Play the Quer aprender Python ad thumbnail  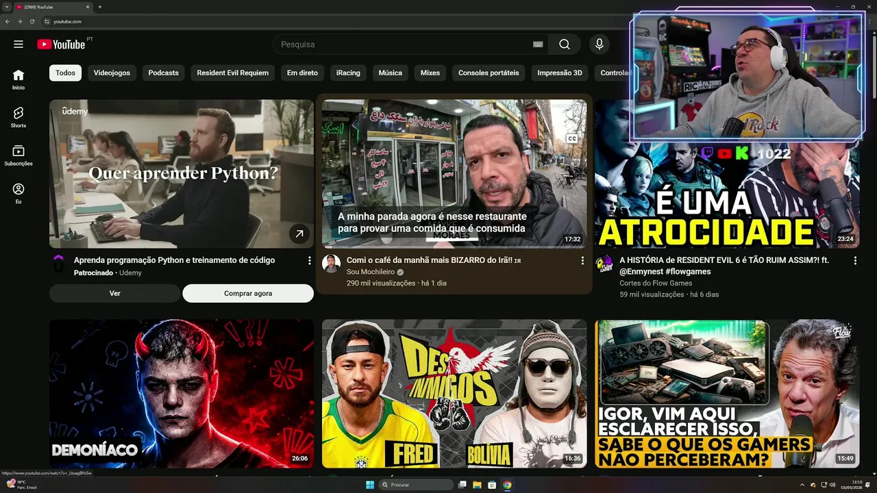[x=182, y=174]
